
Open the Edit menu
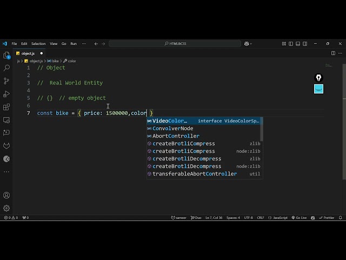(x=24, y=44)
